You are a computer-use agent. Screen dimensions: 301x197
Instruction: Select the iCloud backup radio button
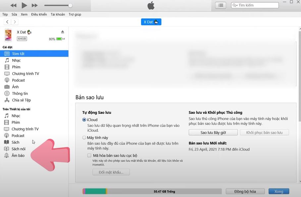pyautogui.click(x=84, y=120)
